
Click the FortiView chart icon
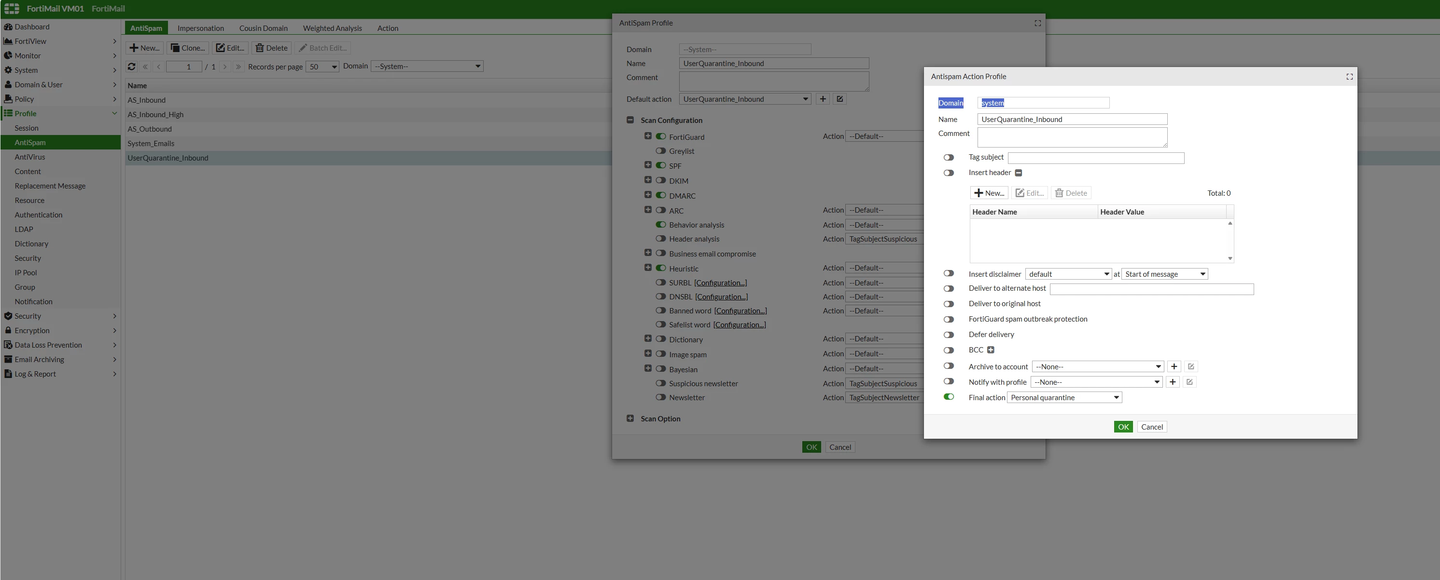coord(8,41)
